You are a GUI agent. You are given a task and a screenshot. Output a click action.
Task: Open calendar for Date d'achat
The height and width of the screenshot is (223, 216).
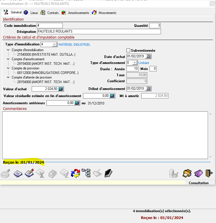148,57
